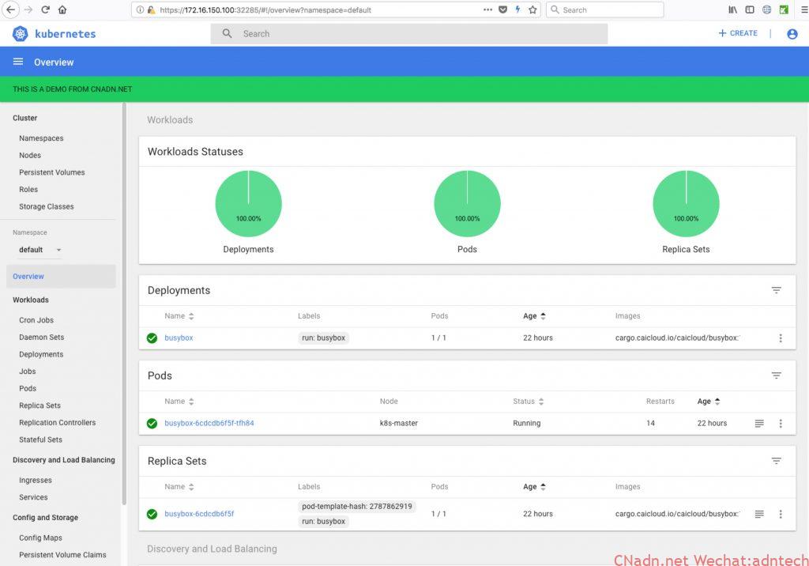Screen dimensions: 809x566
Task: Click the globe extension icon
Action: tap(766, 9)
